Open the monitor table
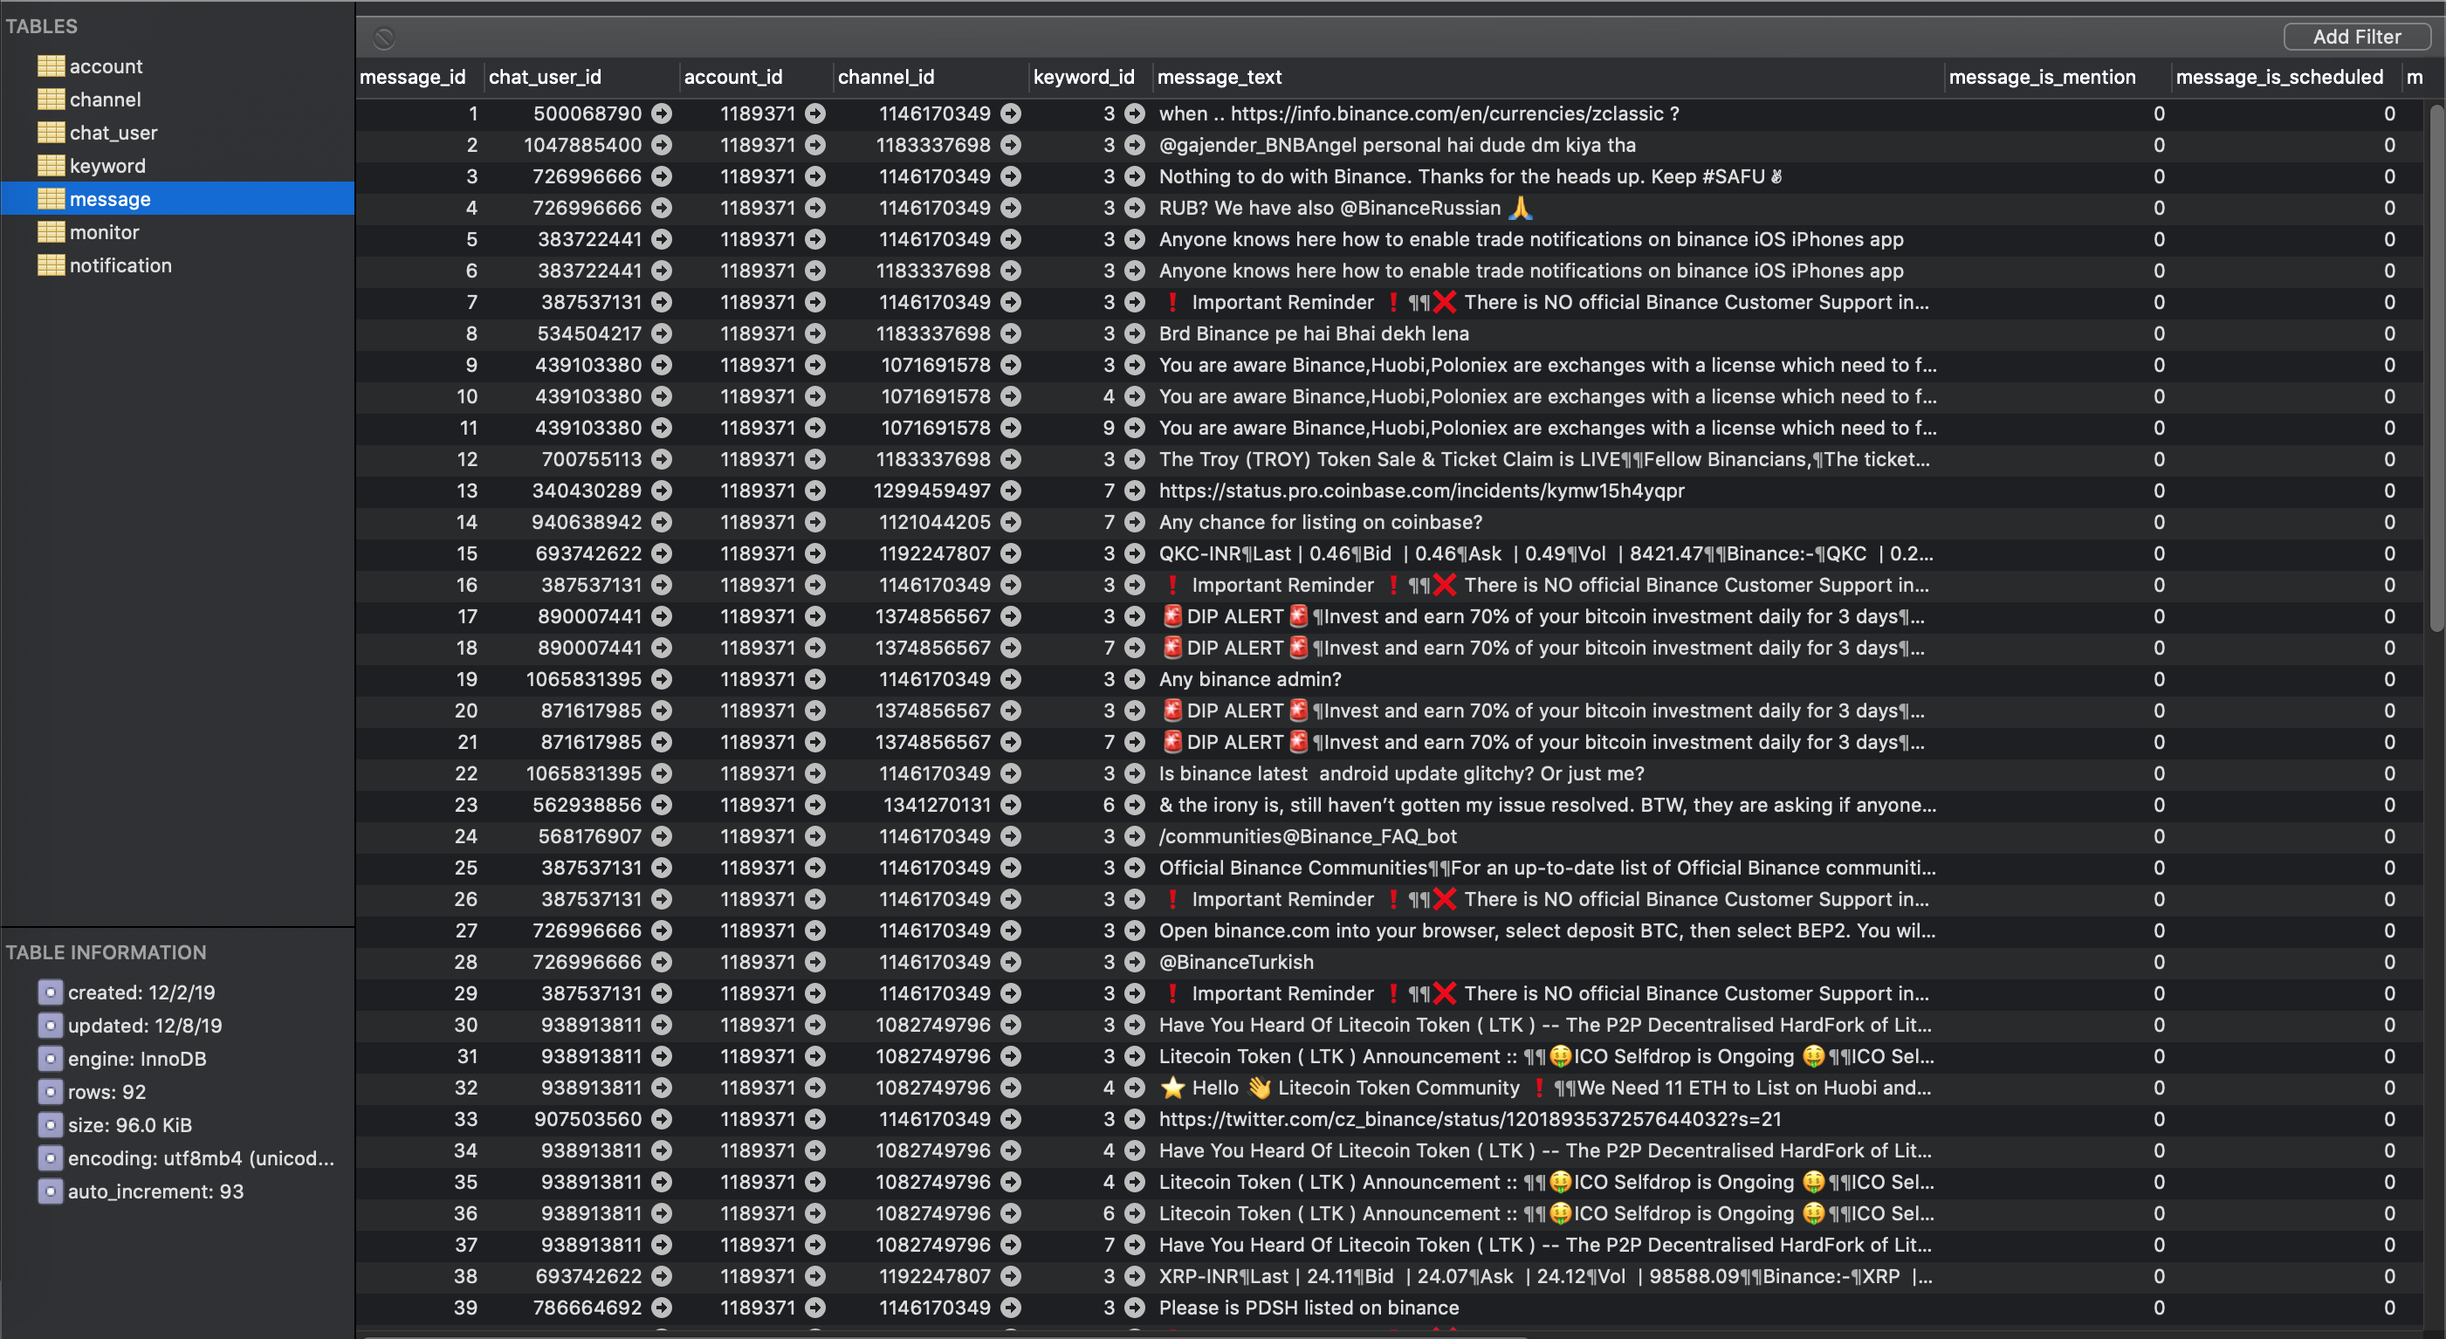The height and width of the screenshot is (1339, 2446). coord(104,233)
